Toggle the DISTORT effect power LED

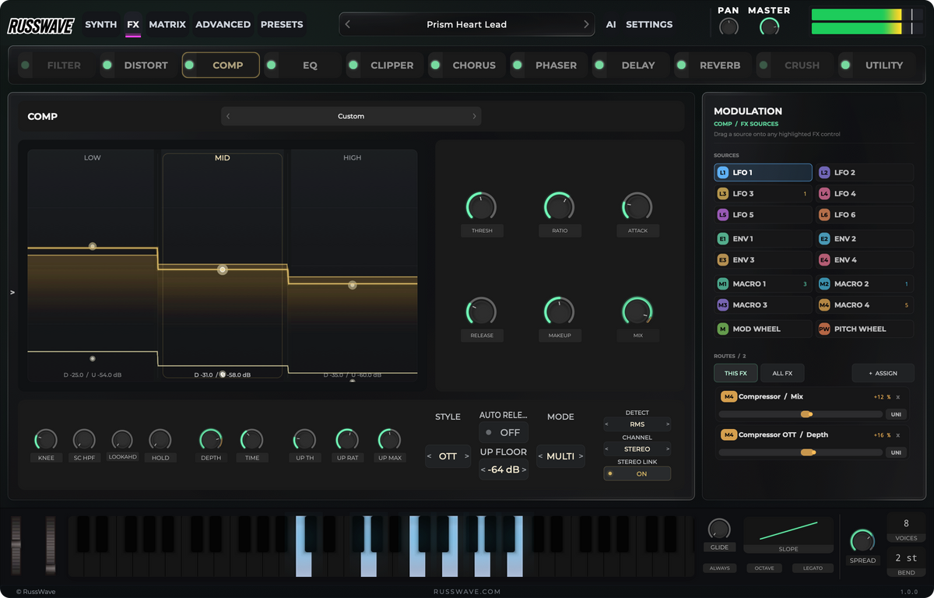click(x=107, y=65)
